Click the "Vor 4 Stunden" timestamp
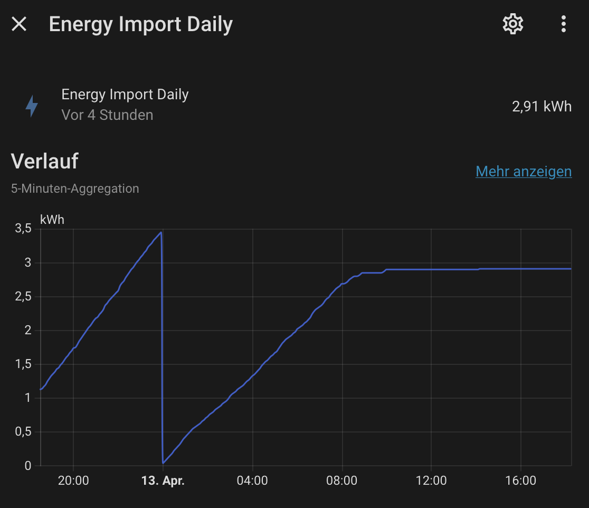This screenshot has height=508, width=589. coord(107,115)
